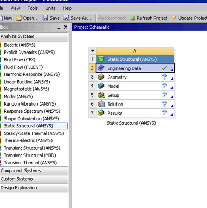
Task: Select Transient Structural (ANSYS) system
Action: click(32, 148)
